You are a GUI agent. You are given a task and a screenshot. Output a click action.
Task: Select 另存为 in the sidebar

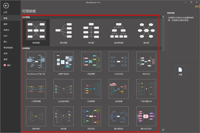(6, 30)
